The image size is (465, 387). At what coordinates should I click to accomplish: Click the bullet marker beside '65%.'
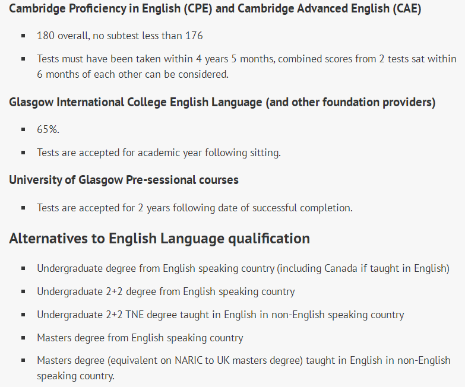pyautogui.click(x=23, y=129)
